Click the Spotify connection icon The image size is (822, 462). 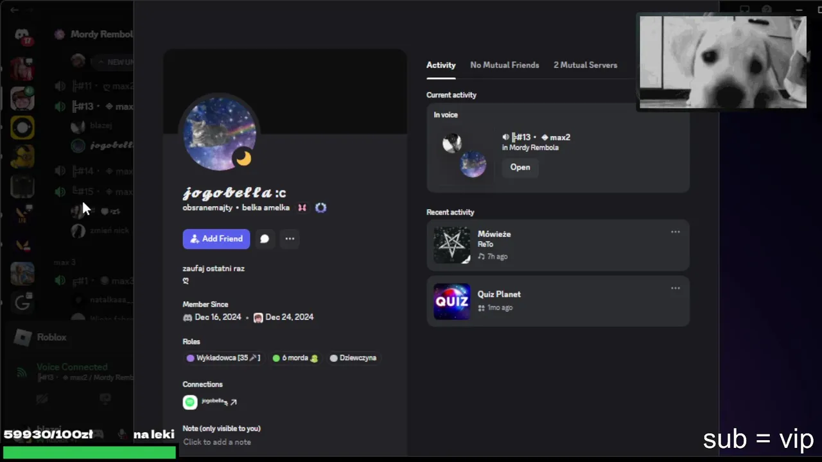click(190, 402)
